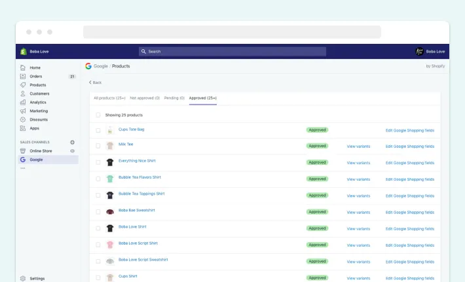Screen dimensions: 465x282
Task: Open the Milk Tee product thumbnail
Action: coord(110,146)
